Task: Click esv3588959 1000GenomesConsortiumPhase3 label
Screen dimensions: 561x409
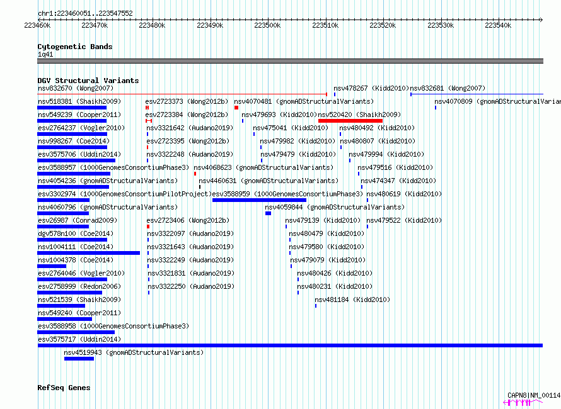Action: 287,194
